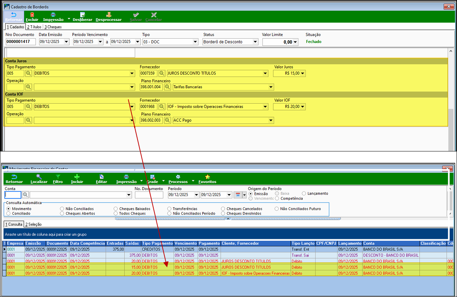Click the No. Documento input field

pyautogui.click(x=149, y=195)
